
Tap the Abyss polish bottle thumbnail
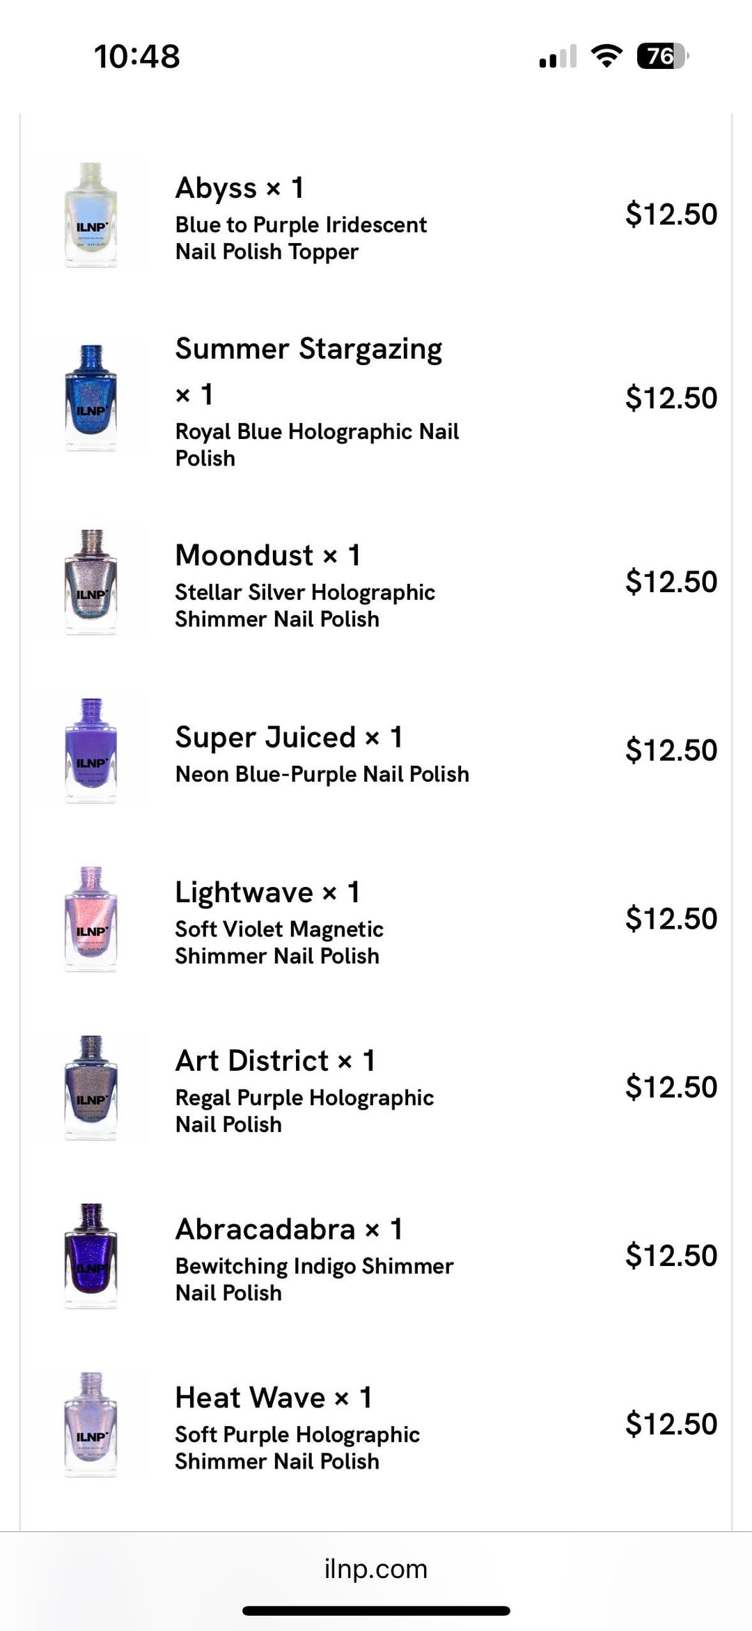click(91, 215)
